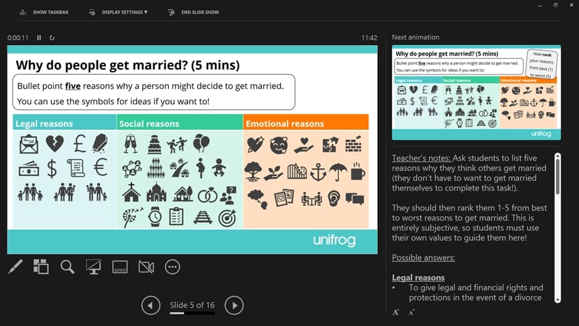Viewport: 579px width, 326px height.
Task: Click the champagne glasses icon
Action: tap(131, 144)
